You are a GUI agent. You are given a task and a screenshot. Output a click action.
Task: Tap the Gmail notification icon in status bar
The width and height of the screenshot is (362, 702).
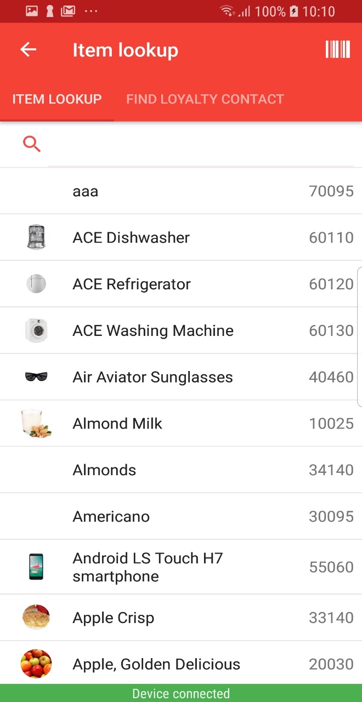pos(68,11)
